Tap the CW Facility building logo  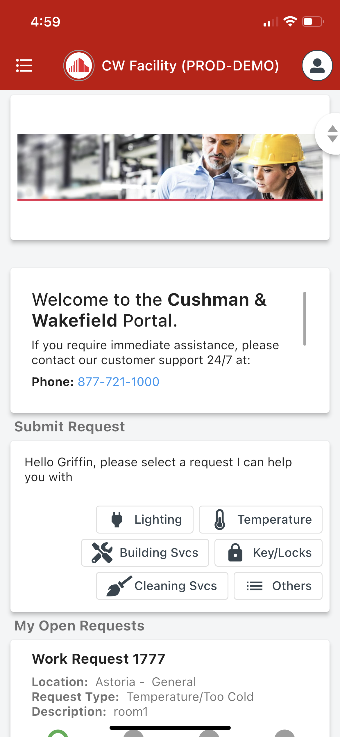point(79,65)
